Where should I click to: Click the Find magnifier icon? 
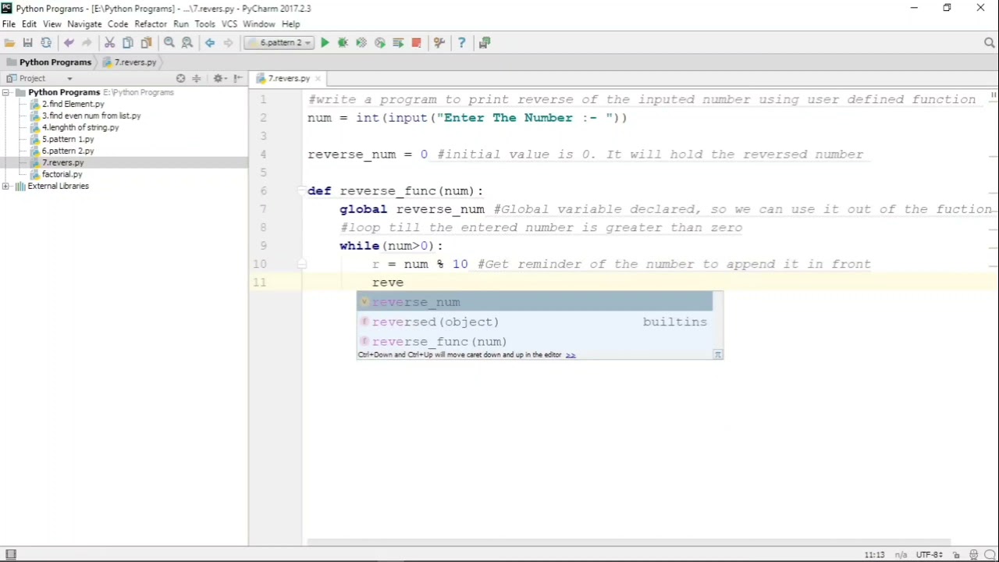pyautogui.click(x=169, y=43)
